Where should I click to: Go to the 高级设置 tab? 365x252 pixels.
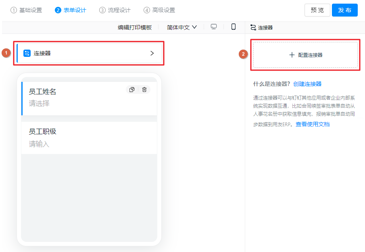159,10
